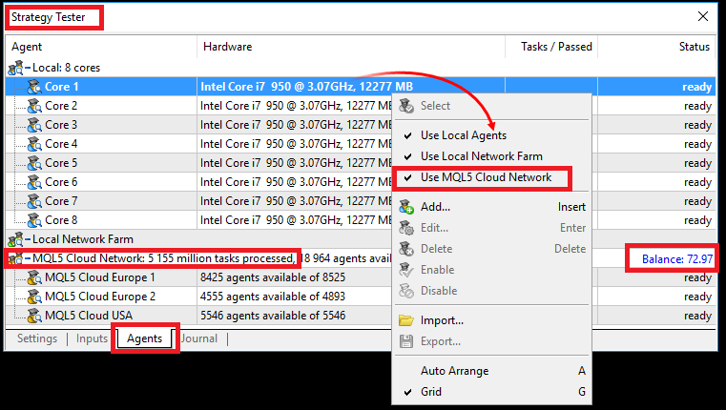Viewport: 726px width, 410px height.
Task: Click the Core 6 agent icon
Action: pyautogui.click(x=34, y=182)
